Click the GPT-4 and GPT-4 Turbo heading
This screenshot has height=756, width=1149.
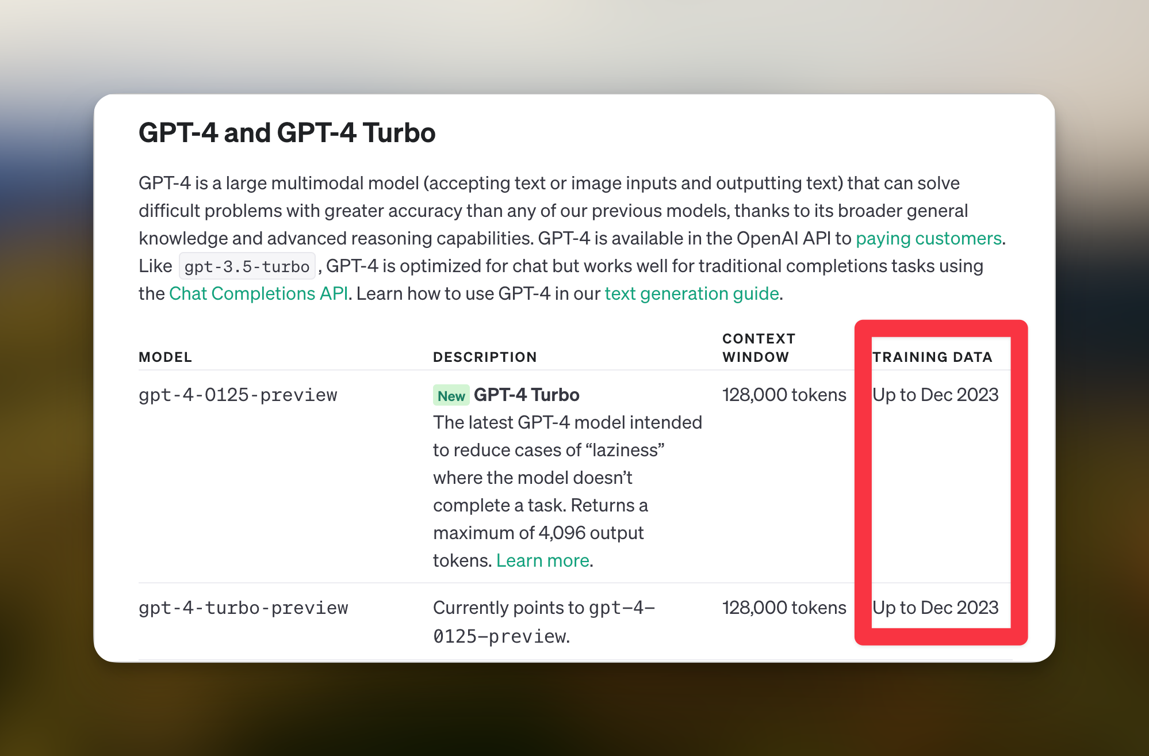[287, 133]
